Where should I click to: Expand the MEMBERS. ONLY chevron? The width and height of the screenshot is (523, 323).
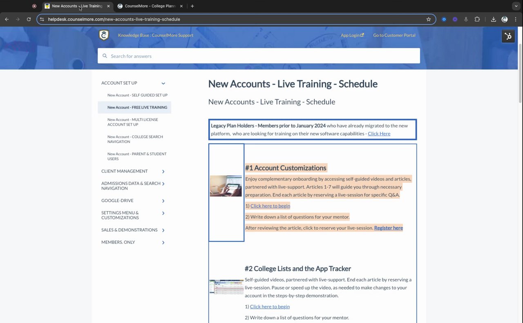pos(163,243)
